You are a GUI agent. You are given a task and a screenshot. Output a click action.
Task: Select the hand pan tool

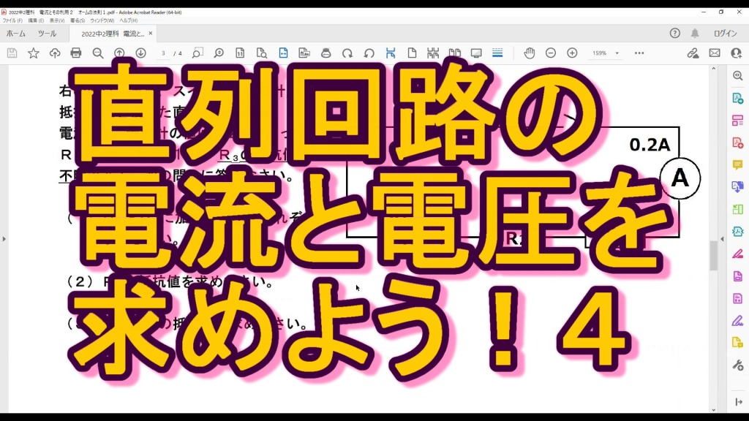(x=530, y=53)
